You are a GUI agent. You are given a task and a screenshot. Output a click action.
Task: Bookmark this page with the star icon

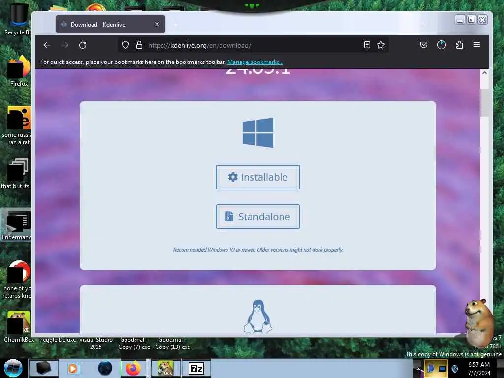(381, 45)
